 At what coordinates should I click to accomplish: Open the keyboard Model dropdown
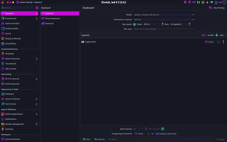(x=164, y=15)
